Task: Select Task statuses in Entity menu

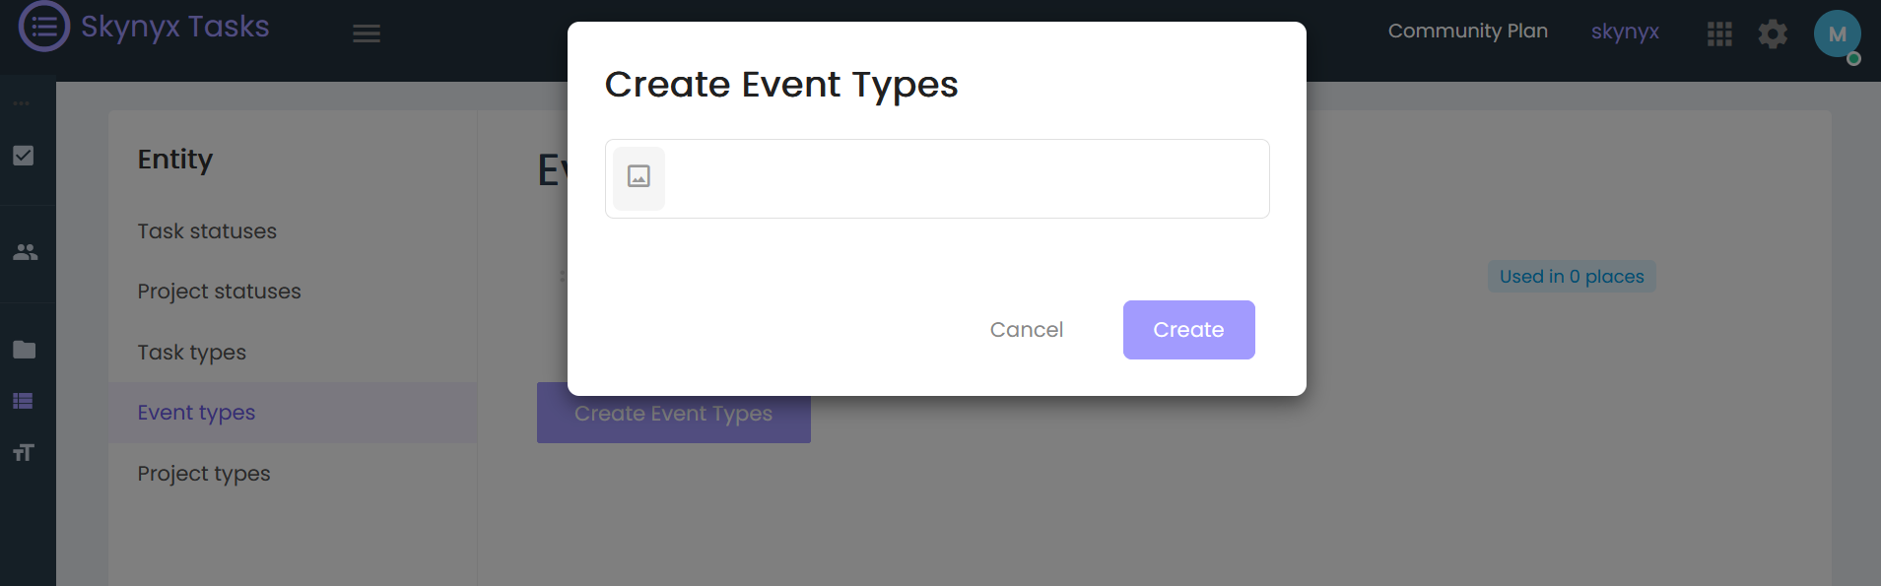Action: coord(207,231)
